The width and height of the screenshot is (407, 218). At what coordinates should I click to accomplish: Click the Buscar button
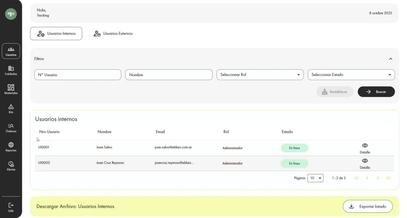coord(376,92)
